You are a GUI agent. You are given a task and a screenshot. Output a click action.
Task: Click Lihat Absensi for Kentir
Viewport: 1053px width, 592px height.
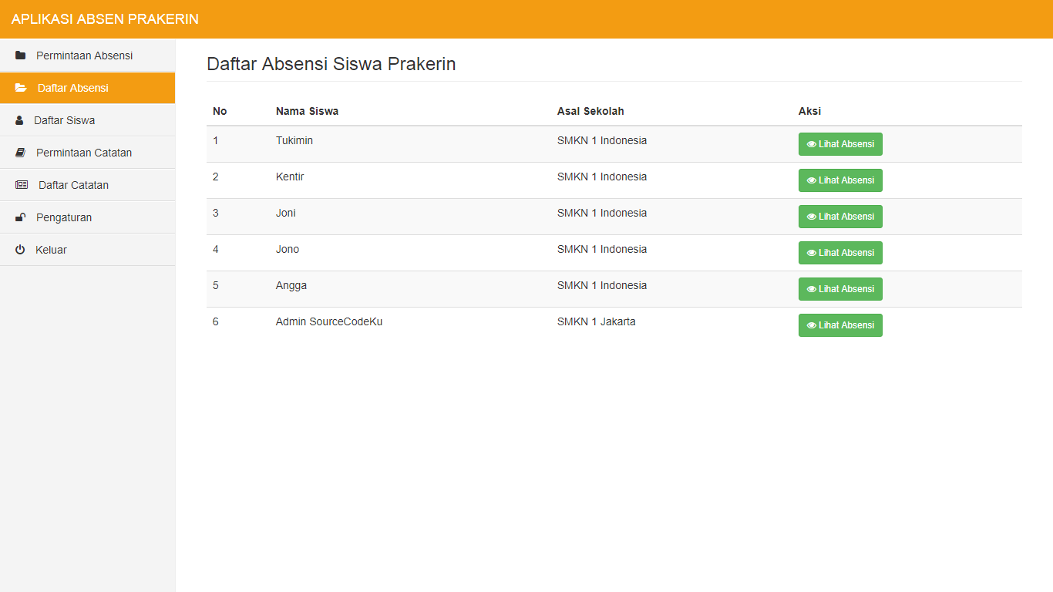point(840,180)
